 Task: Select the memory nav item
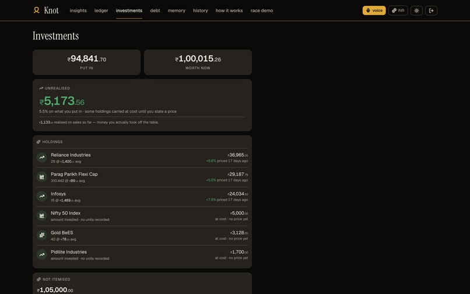pos(177,10)
